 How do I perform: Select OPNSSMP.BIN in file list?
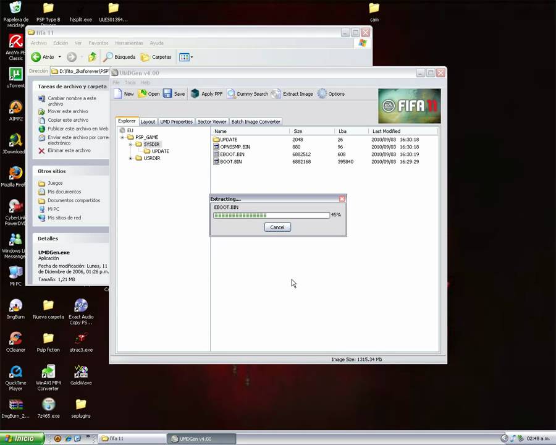(232, 147)
